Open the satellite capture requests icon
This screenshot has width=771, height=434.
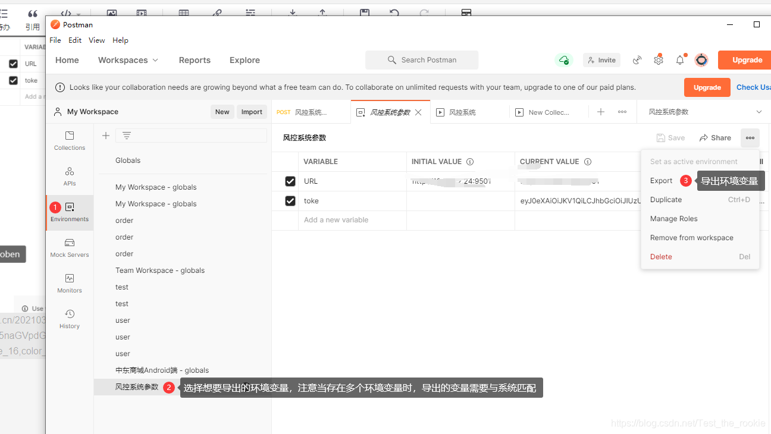coord(637,60)
